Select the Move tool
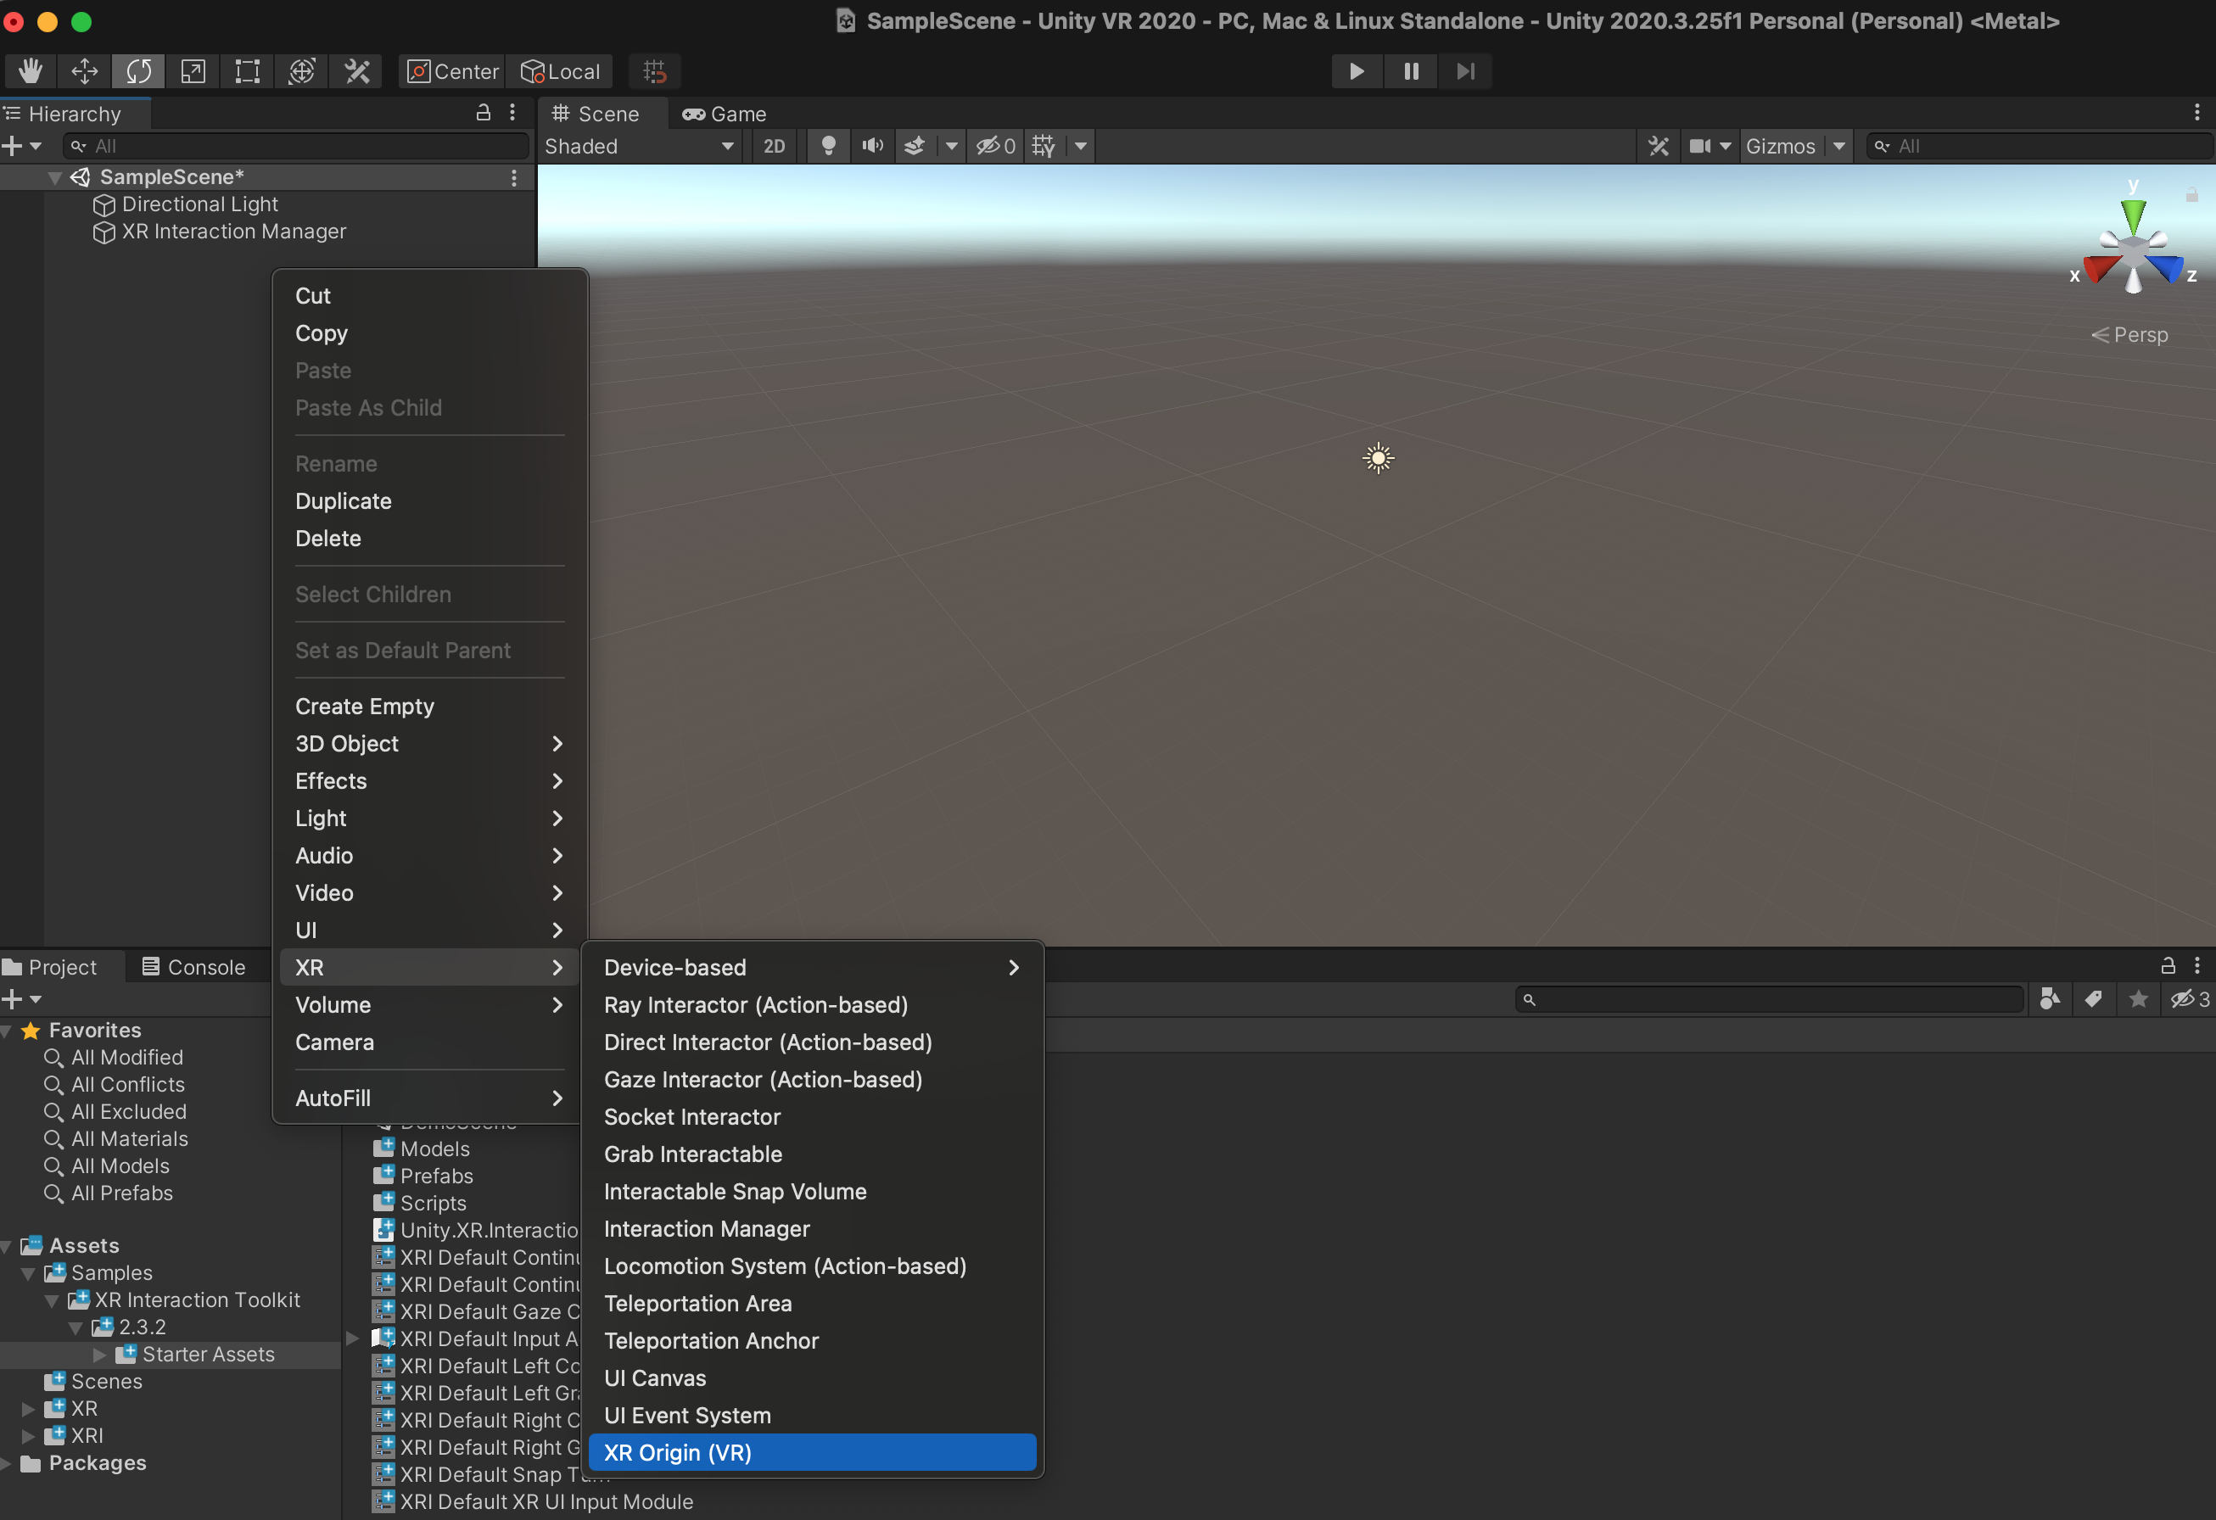This screenshot has width=2216, height=1520. pyautogui.click(x=85, y=71)
